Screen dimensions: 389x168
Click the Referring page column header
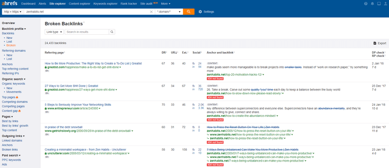click(55, 52)
